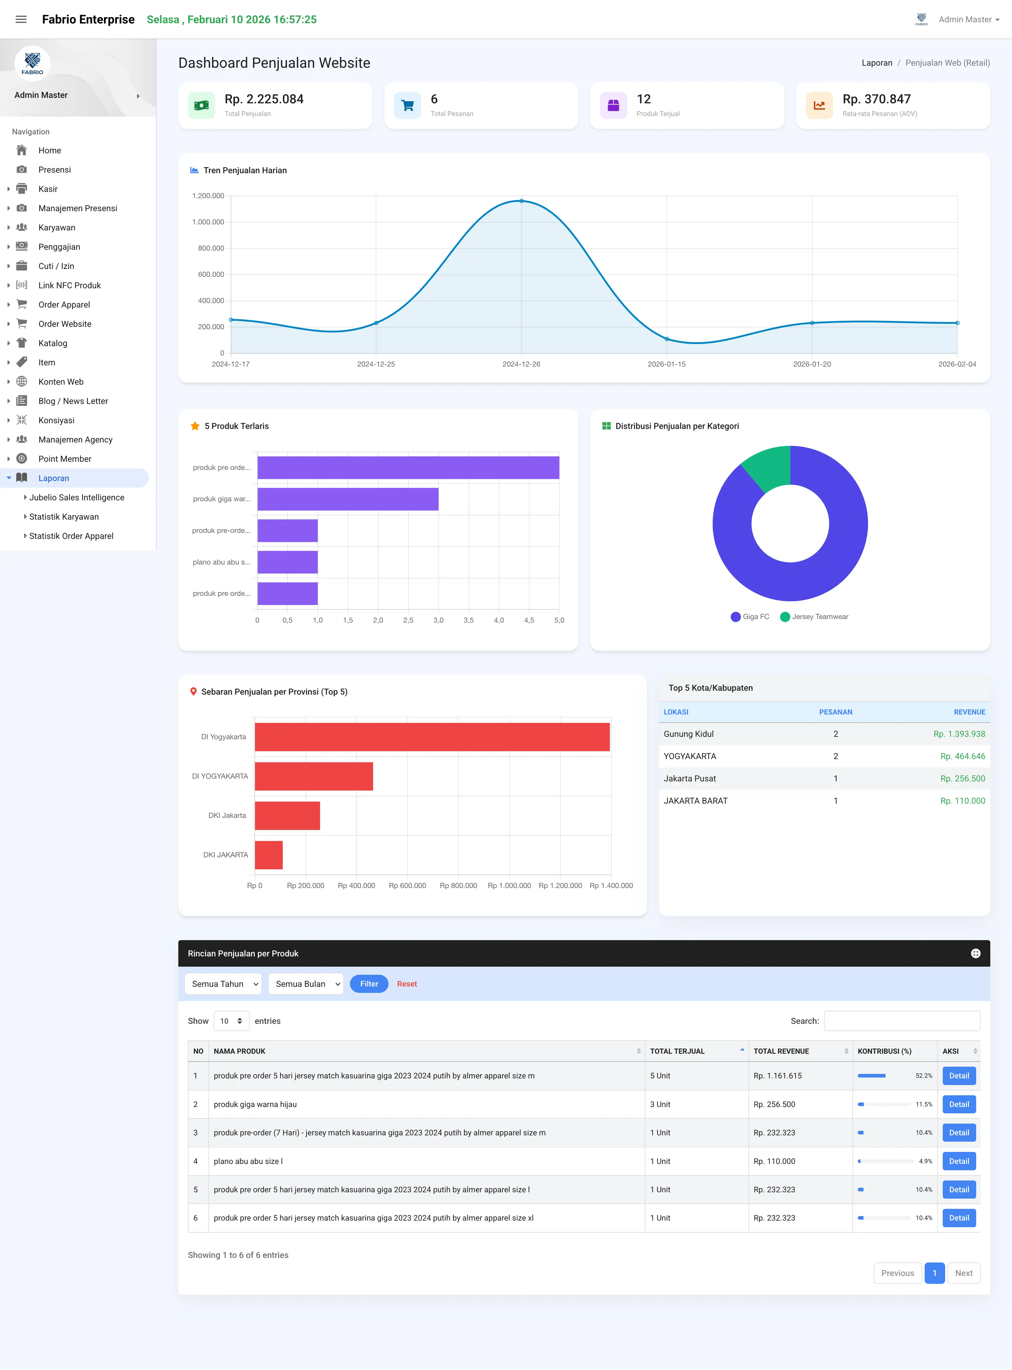Click the Next pagination button
1012x1370 pixels.
coord(964,1273)
